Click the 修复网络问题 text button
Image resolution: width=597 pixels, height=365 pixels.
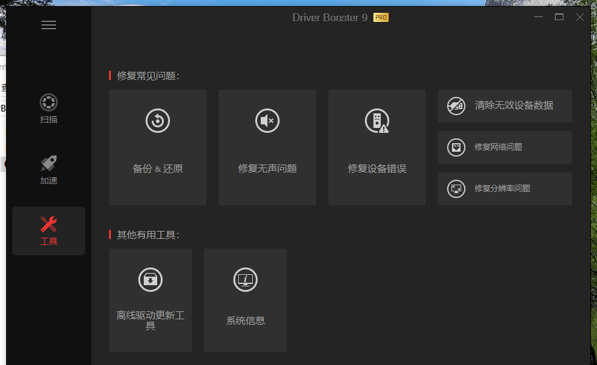[498, 147]
